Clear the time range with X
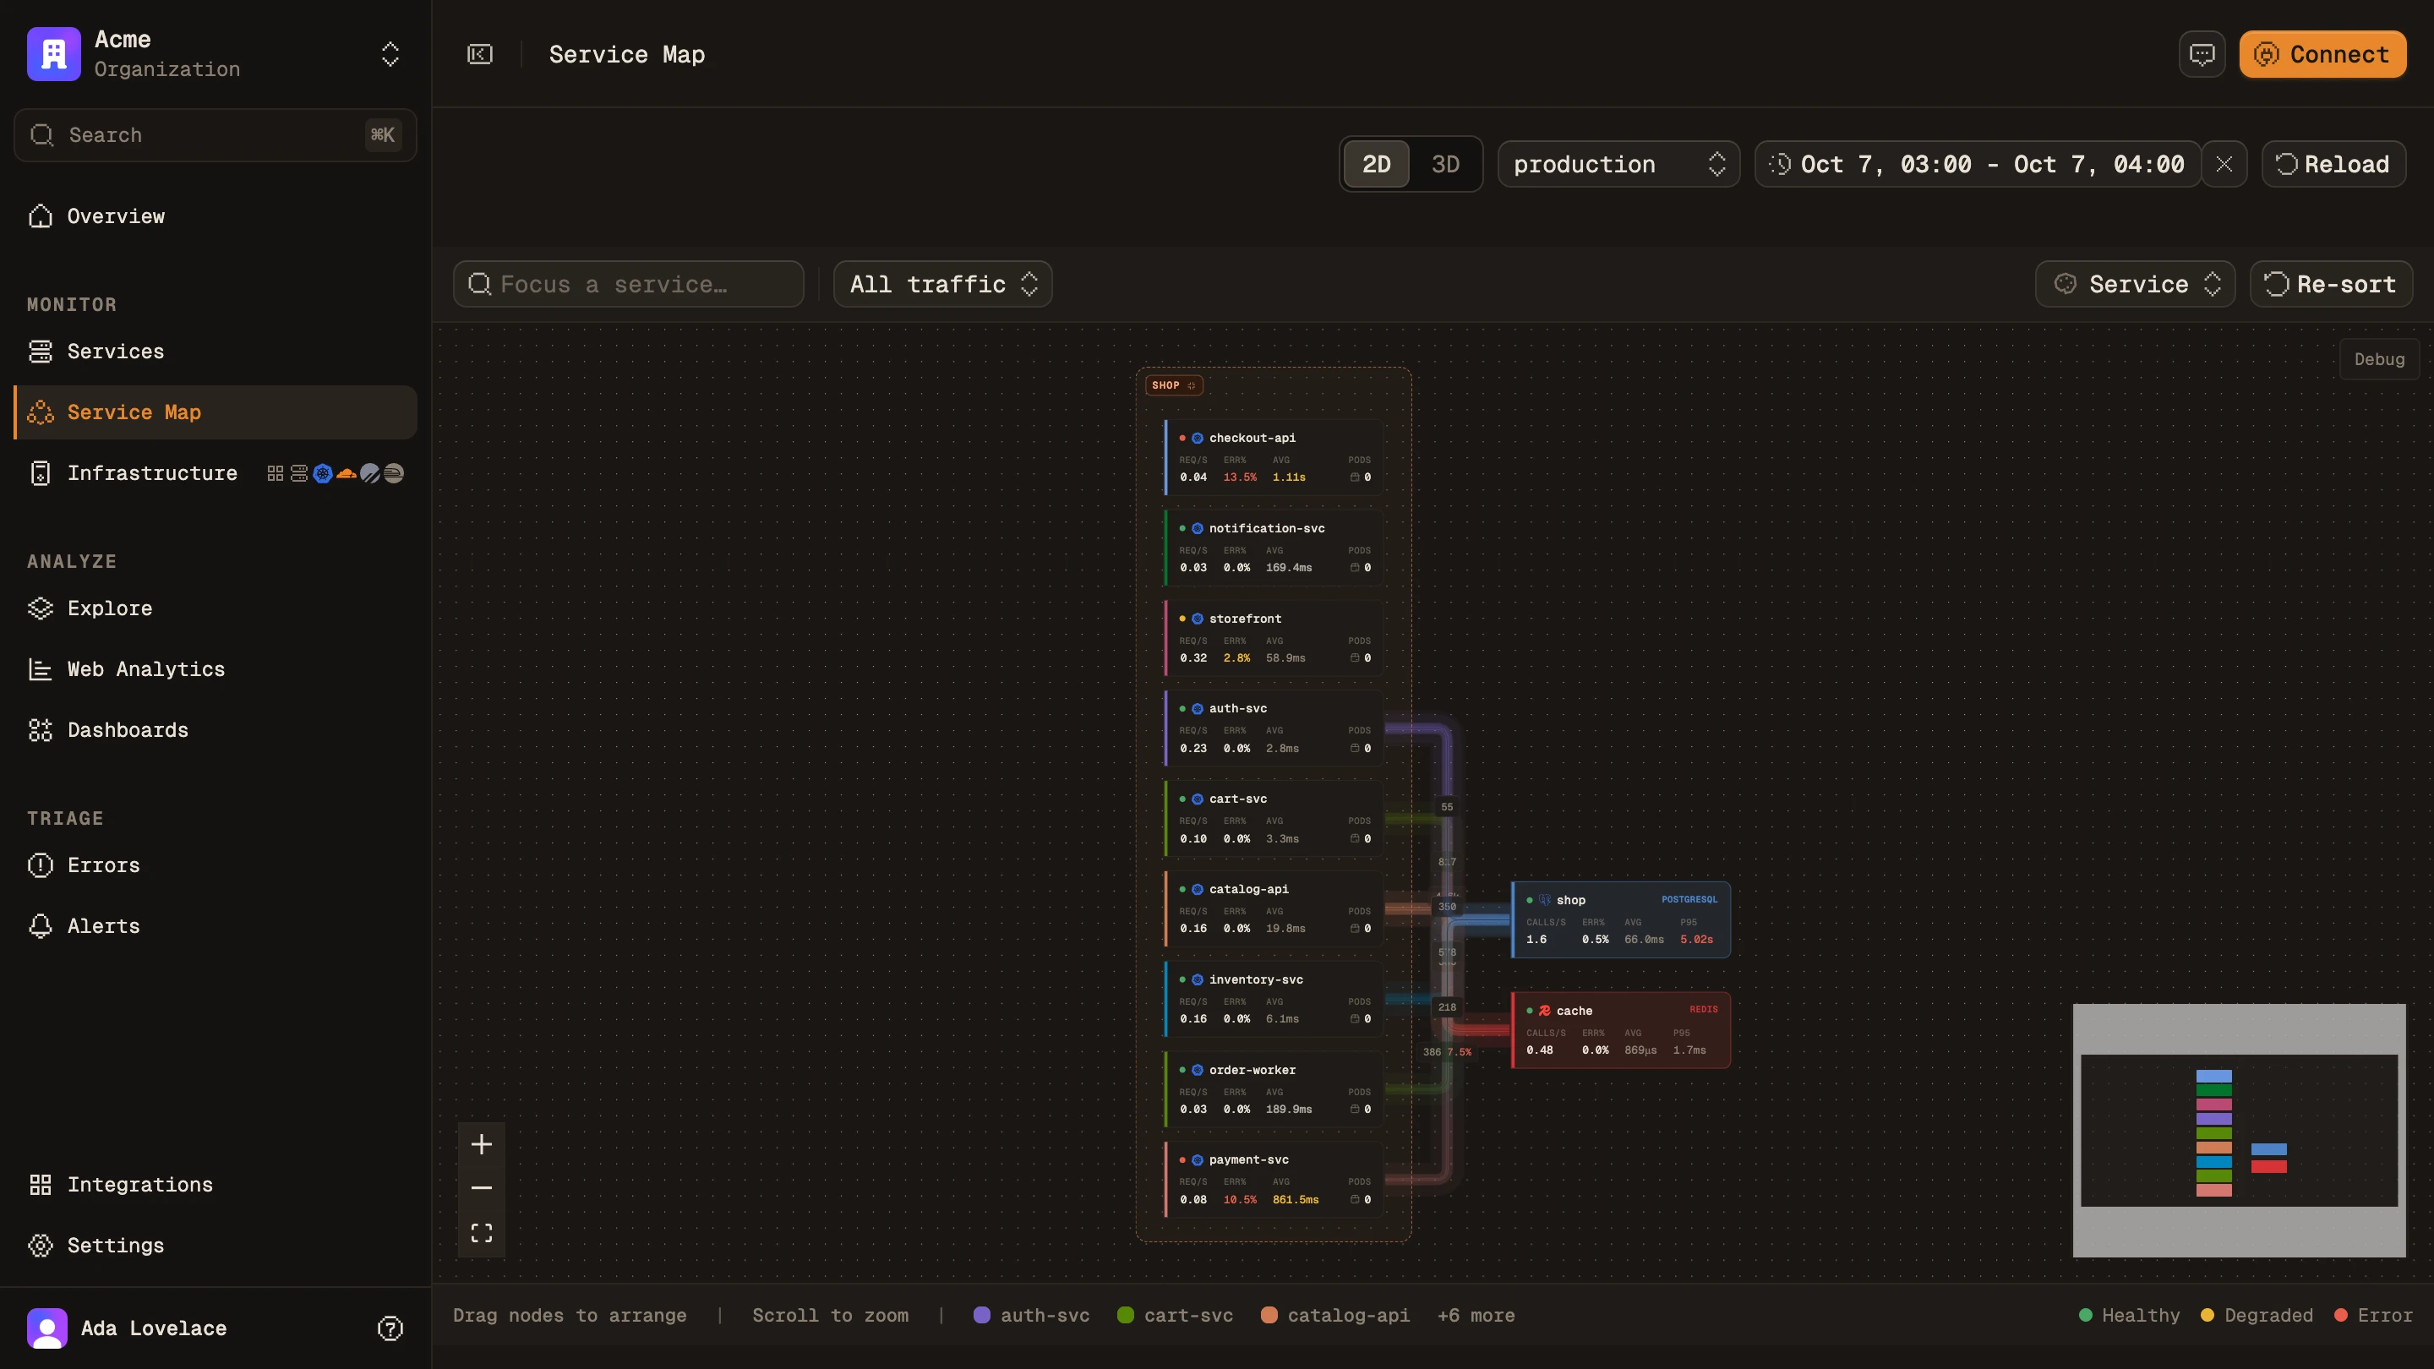The width and height of the screenshot is (2434, 1369). point(2224,165)
